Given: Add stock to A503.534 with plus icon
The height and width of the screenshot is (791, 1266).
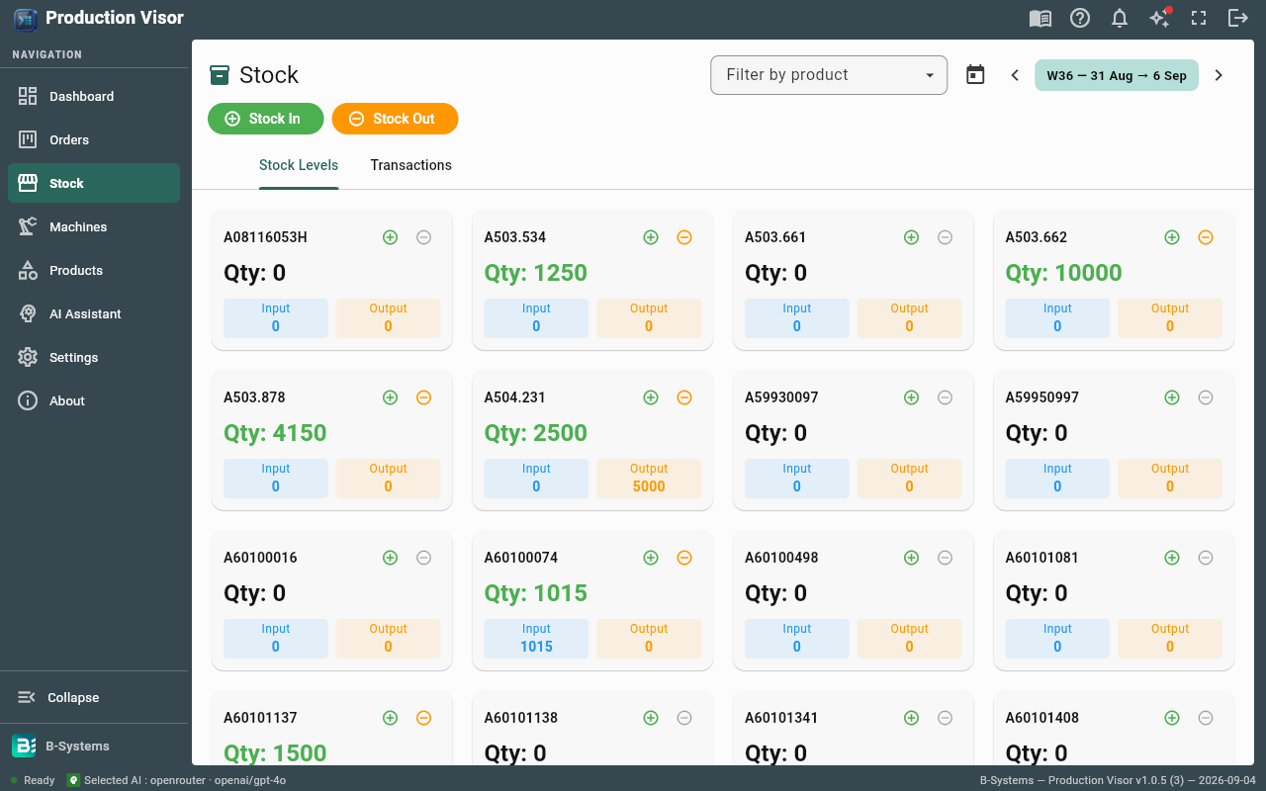Looking at the screenshot, I should (x=651, y=237).
